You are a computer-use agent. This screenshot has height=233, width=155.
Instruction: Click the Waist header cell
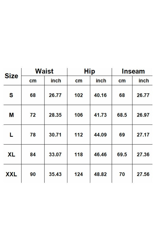tap(44, 71)
